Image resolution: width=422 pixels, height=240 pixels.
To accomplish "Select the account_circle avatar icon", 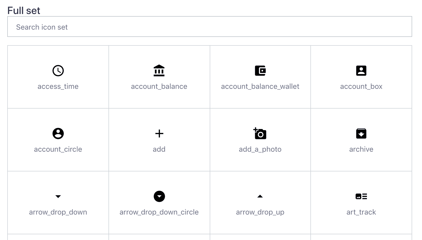I will tap(58, 134).
